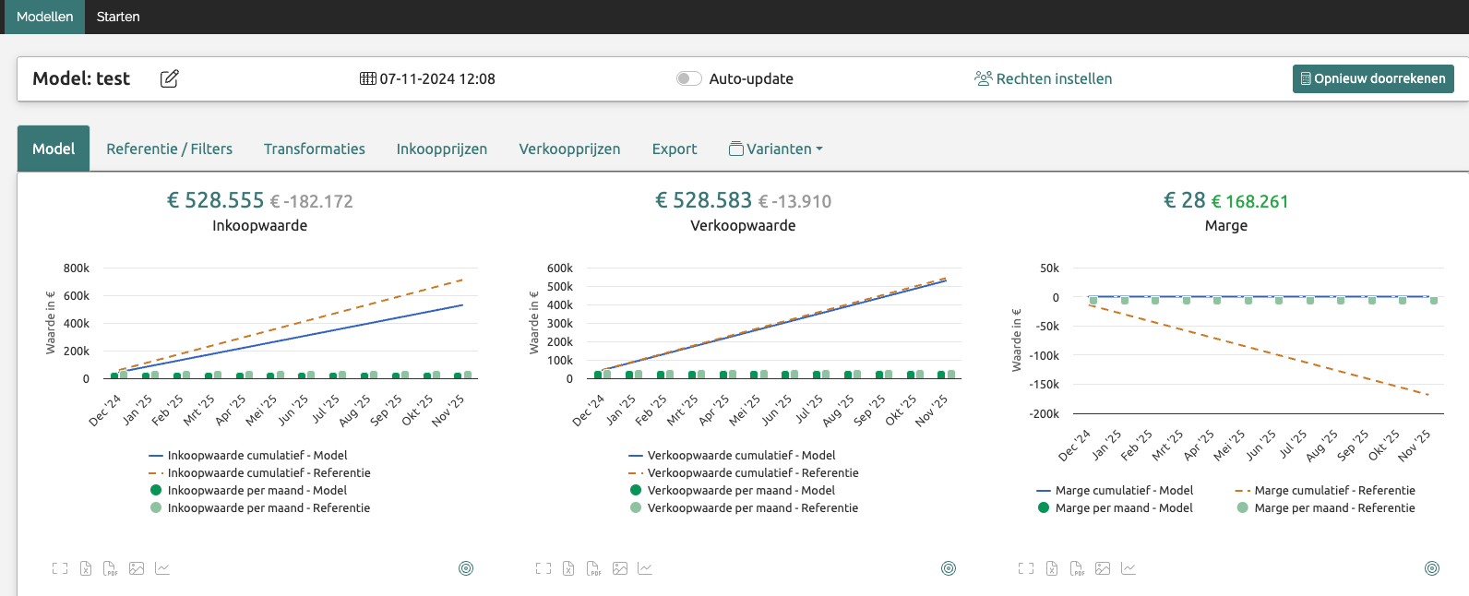The height and width of the screenshot is (596, 1469).
Task: Open the date picker showing 07-11-2024 12:08
Action: coord(427,78)
